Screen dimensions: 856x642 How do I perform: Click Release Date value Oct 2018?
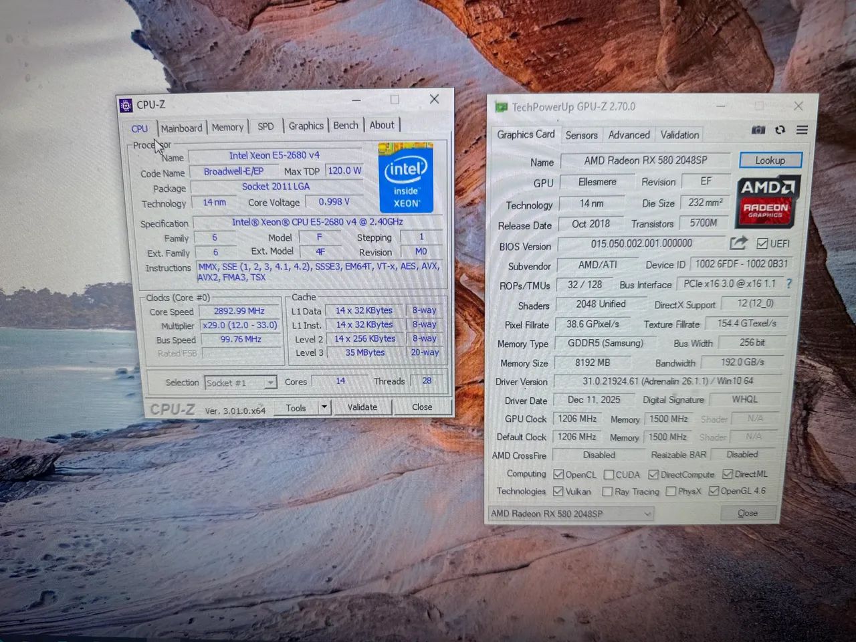point(591,224)
